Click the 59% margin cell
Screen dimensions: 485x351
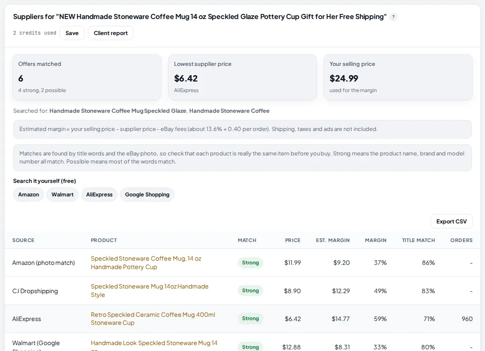click(380, 319)
